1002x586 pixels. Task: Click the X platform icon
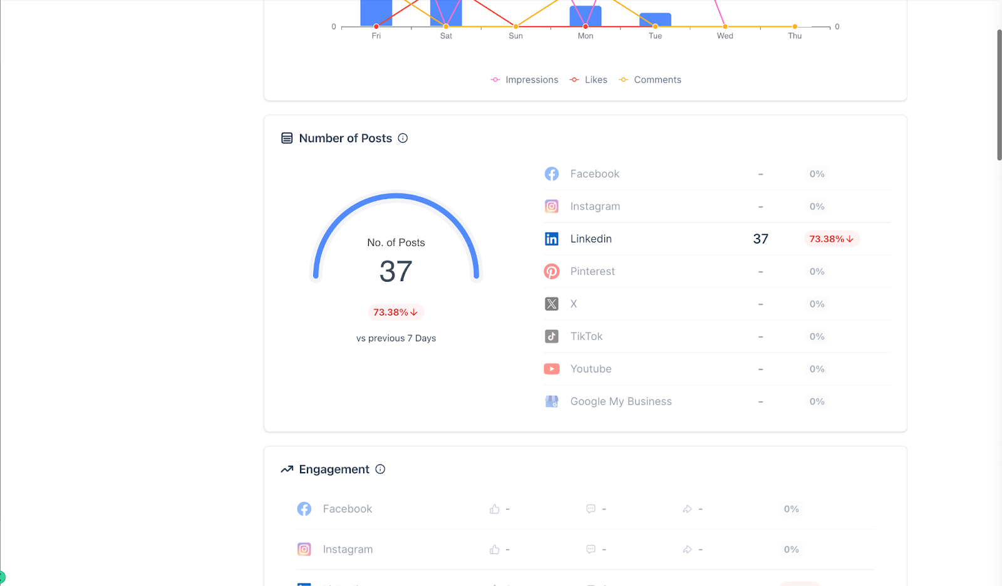click(552, 304)
